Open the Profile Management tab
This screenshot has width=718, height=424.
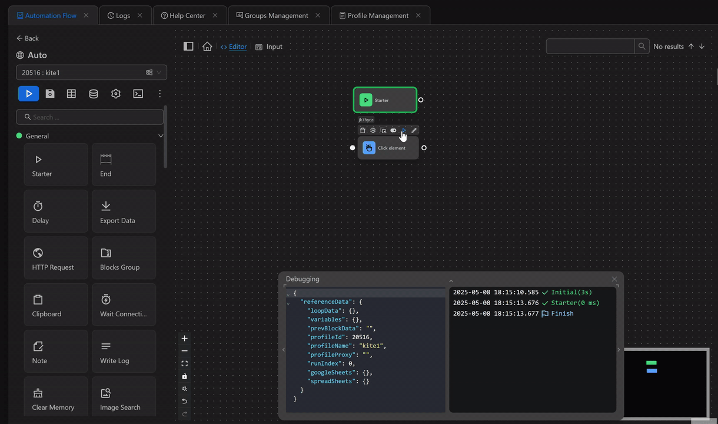click(x=377, y=15)
